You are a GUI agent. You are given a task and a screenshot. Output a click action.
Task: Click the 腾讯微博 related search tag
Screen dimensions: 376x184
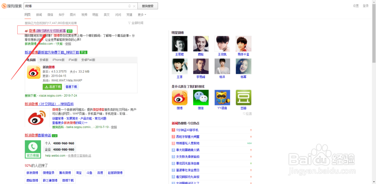pos(65,173)
